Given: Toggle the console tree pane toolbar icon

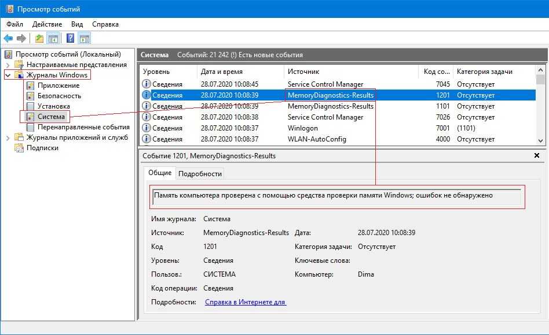Looking at the screenshot, I should pyautogui.click(x=53, y=39).
